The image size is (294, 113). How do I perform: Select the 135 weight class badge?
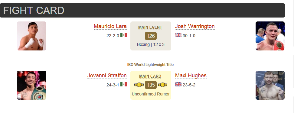point(151,85)
